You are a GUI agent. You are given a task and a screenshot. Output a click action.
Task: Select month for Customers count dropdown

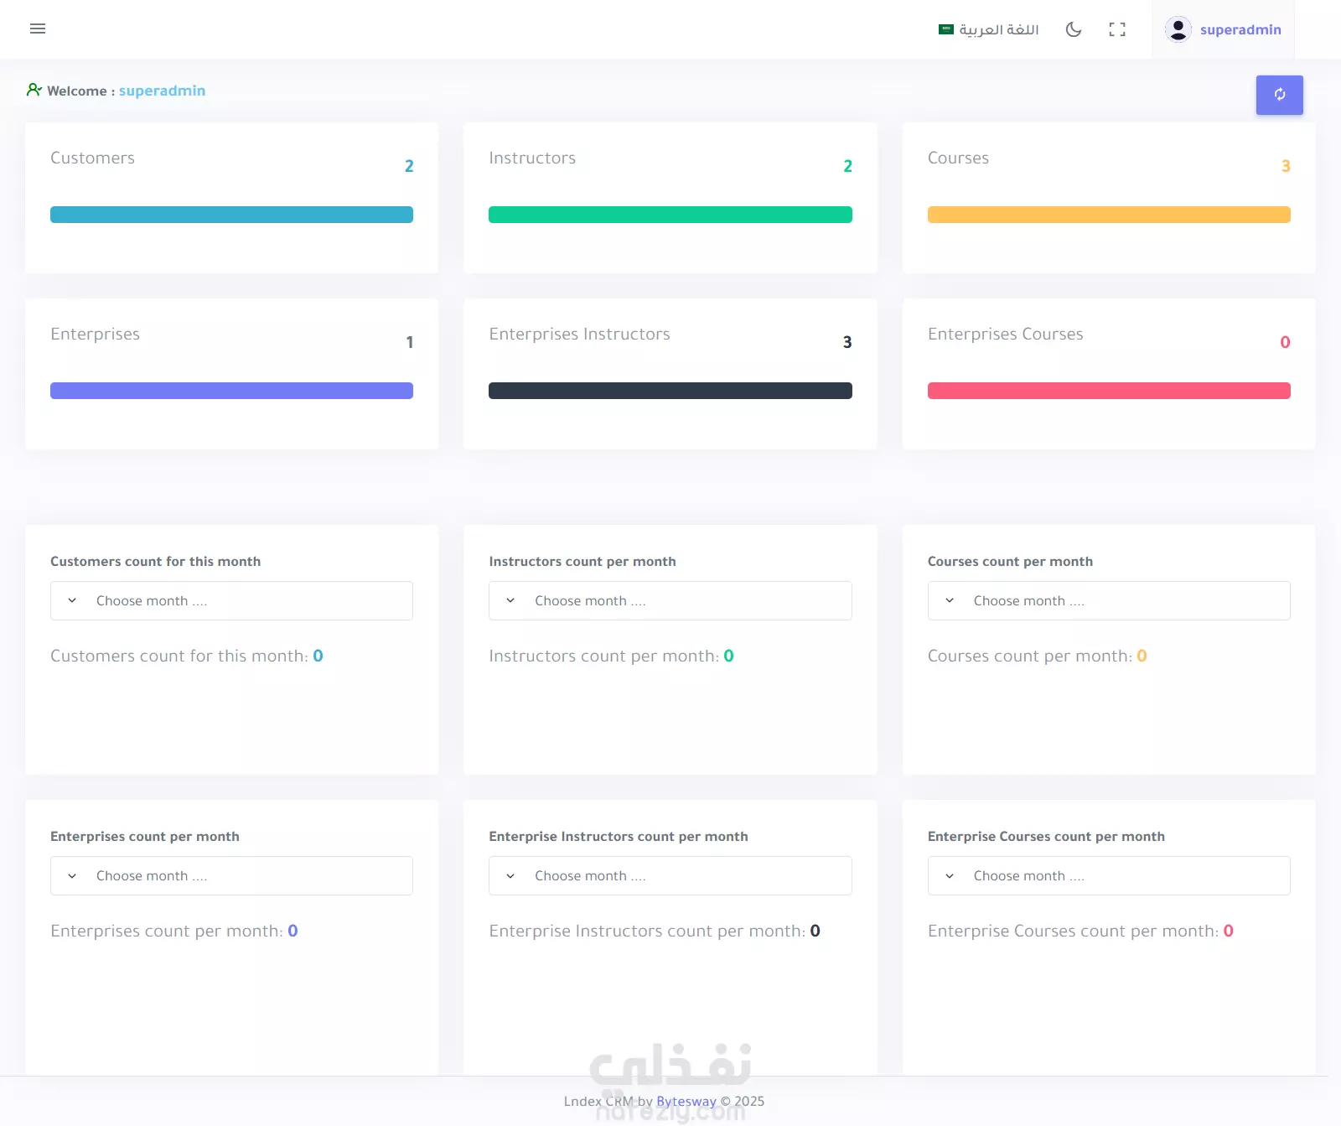pos(231,601)
